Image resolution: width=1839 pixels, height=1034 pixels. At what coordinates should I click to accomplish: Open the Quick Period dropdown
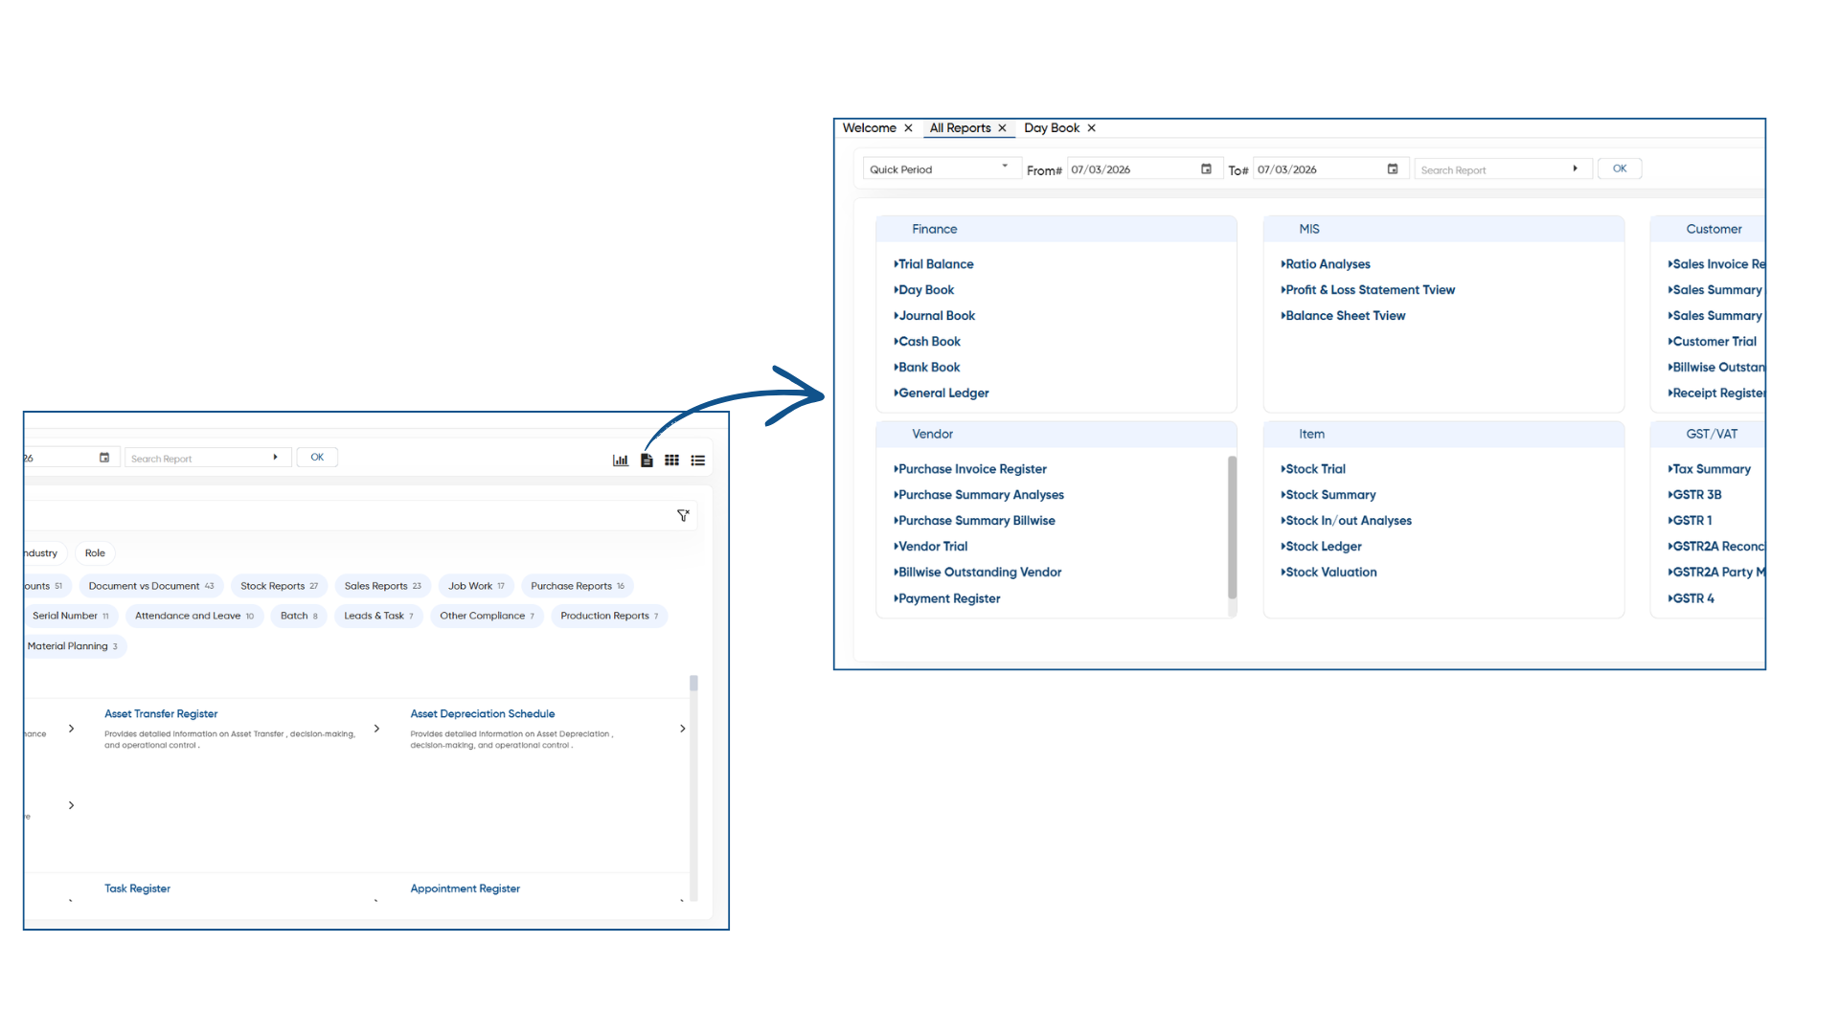(x=942, y=169)
